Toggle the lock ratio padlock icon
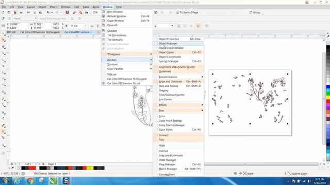Image resolution: width=330 pixels, height=185 pixels. (67, 26)
